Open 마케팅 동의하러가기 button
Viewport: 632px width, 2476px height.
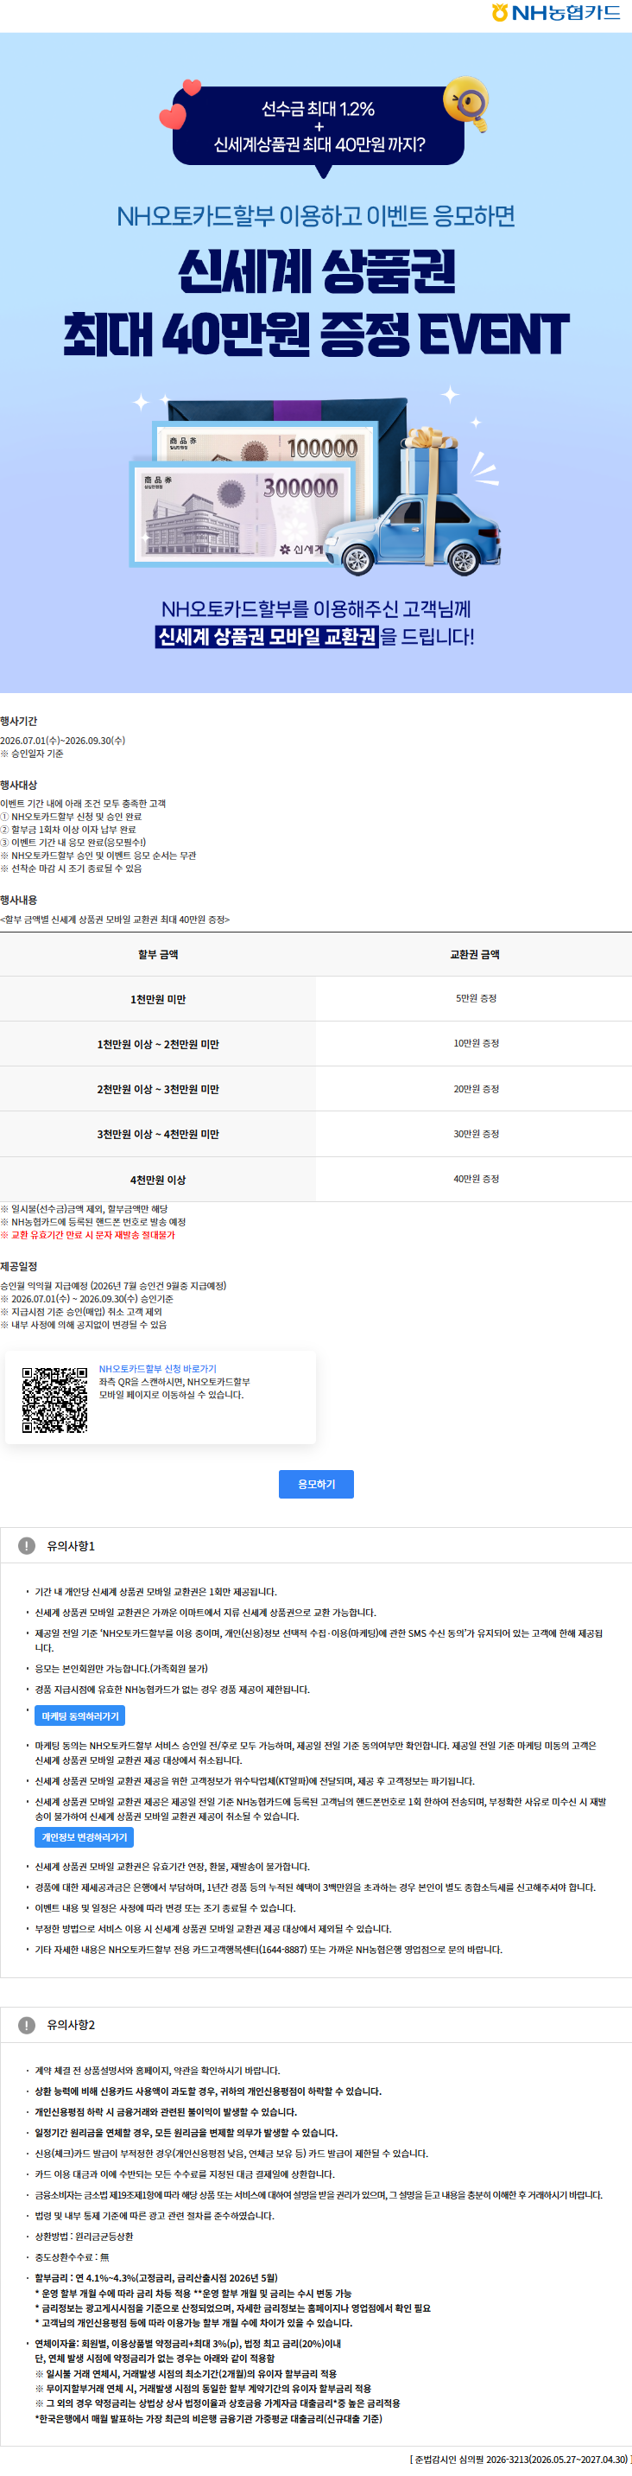pyautogui.click(x=79, y=1715)
